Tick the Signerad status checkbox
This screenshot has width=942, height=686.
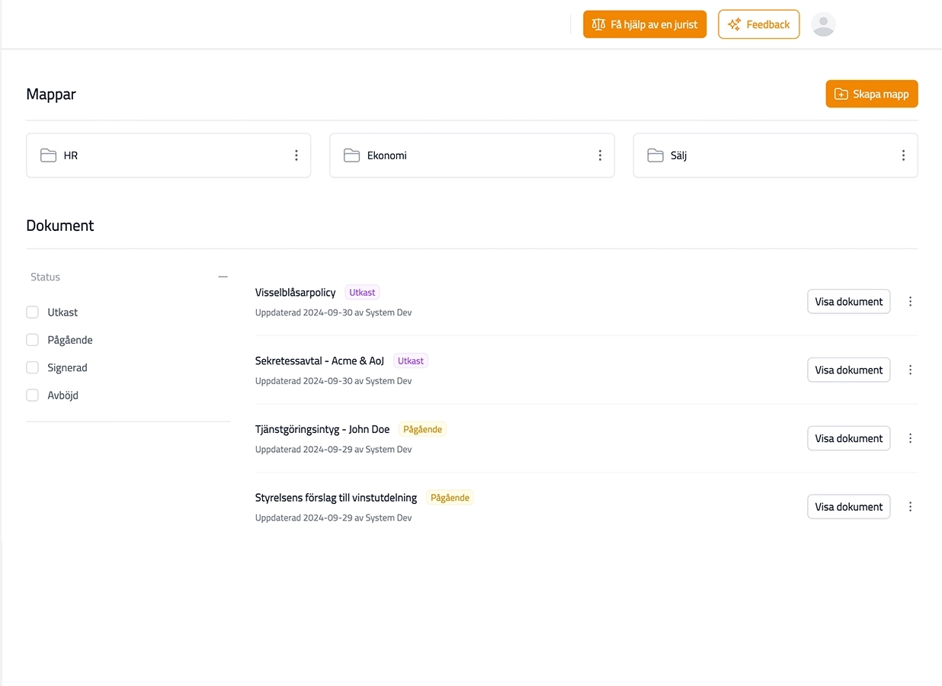tap(33, 367)
